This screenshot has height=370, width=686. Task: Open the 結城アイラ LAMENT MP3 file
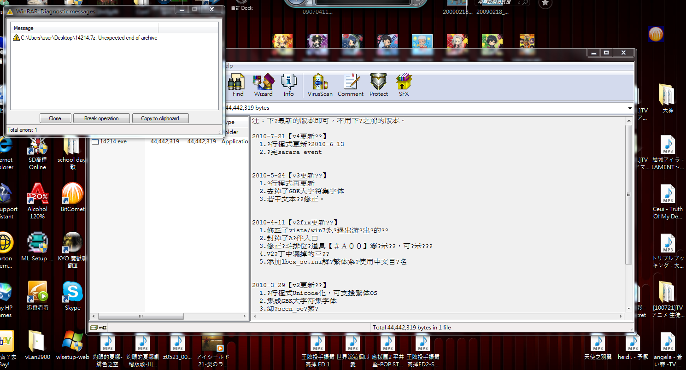pyautogui.click(x=668, y=152)
